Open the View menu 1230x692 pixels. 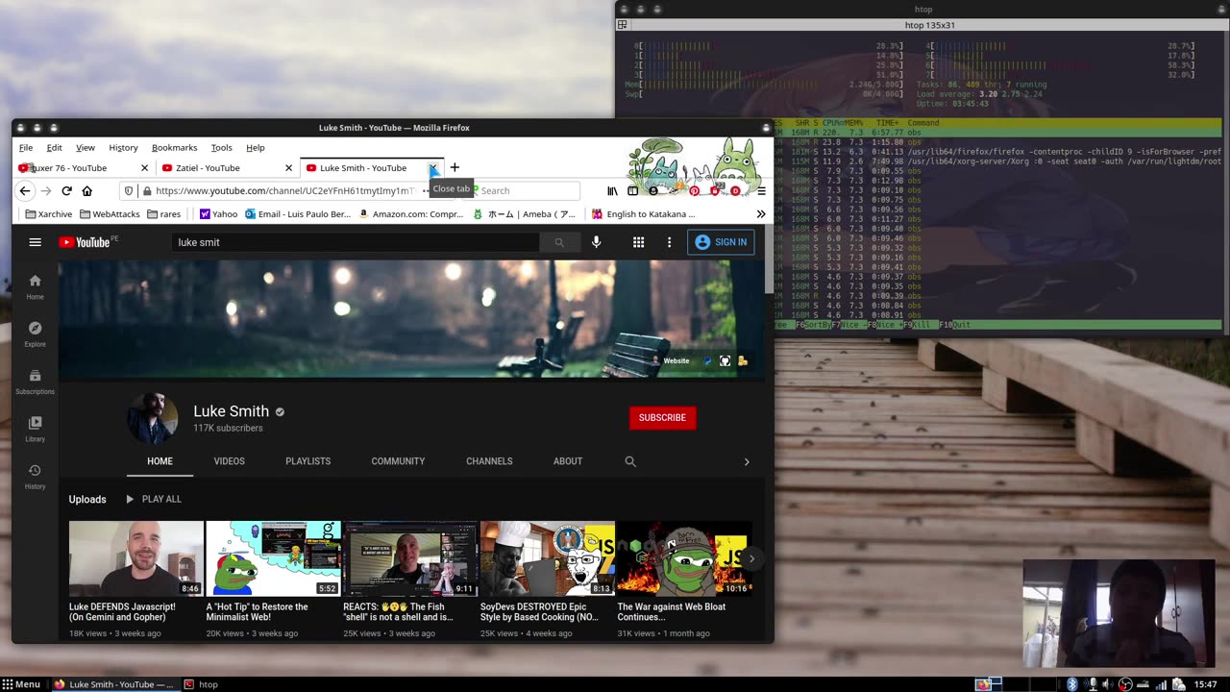[x=86, y=147]
